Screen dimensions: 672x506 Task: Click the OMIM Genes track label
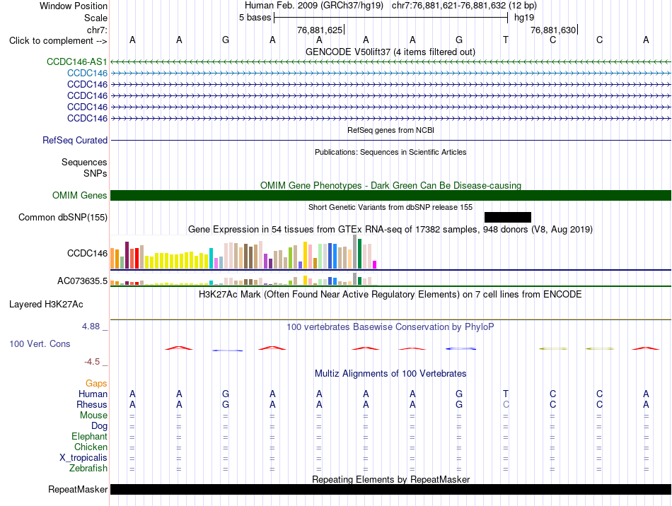point(79,195)
